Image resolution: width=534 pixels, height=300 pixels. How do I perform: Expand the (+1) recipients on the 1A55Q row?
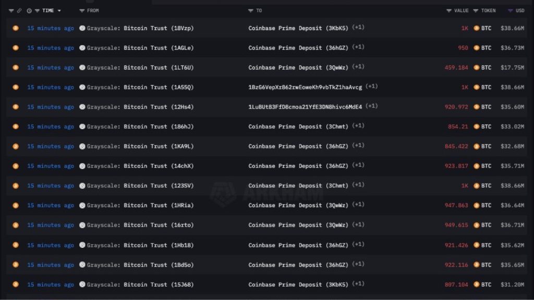372,86
